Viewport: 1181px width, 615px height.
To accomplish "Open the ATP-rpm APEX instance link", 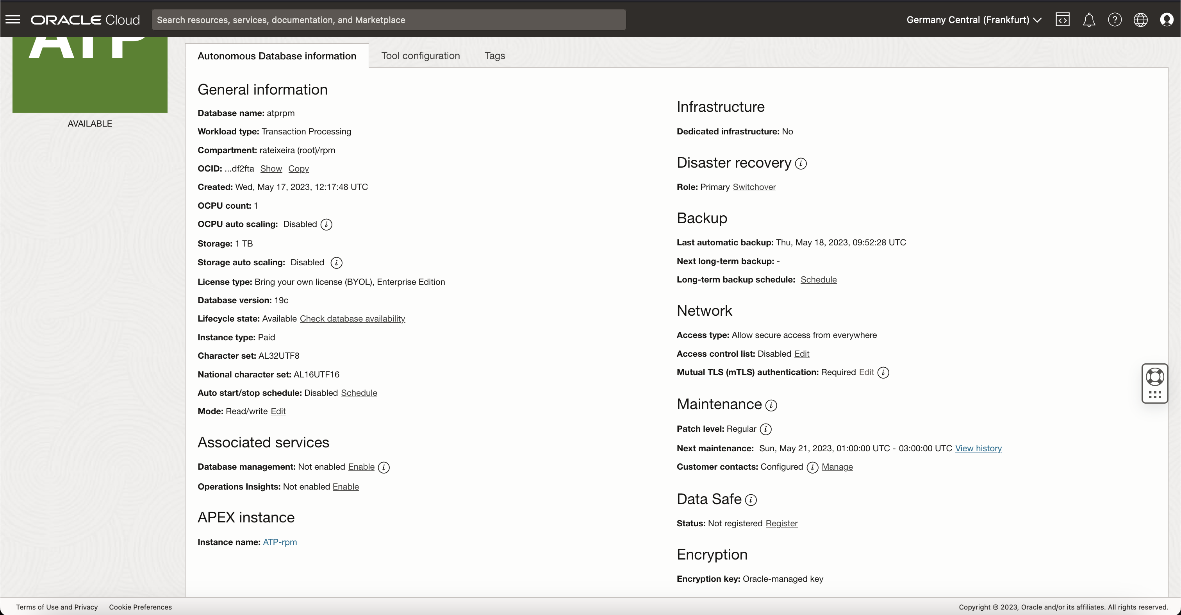I will tap(280, 542).
